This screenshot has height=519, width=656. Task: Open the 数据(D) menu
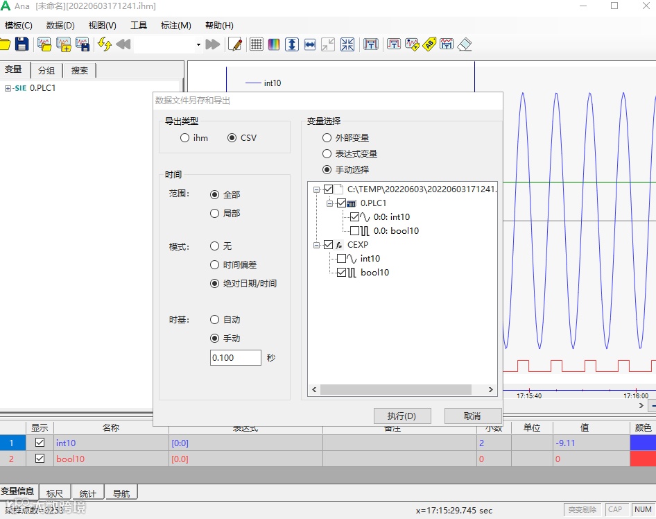point(60,26)
